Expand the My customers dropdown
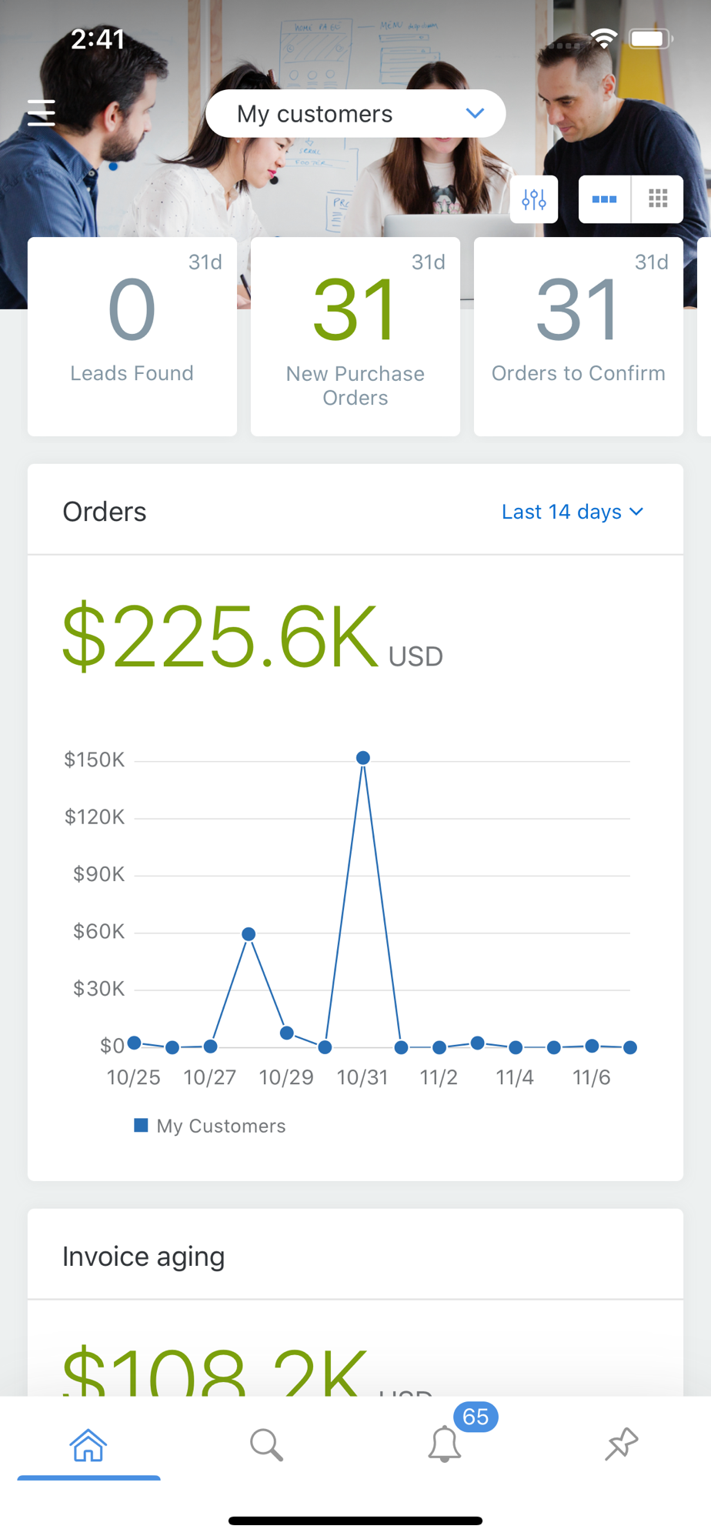The height and width of the screenshot is (1539, 711). pyautogui.click(x=355, y=114)
